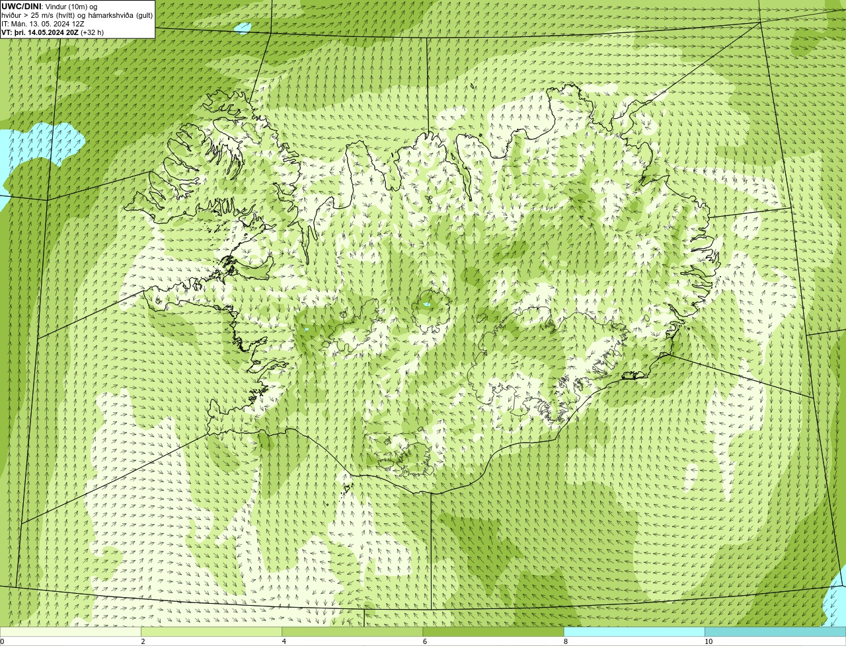Screen dimensions: 846x646
Task: Click the '6' label on the wind scale
Action: 425,641
